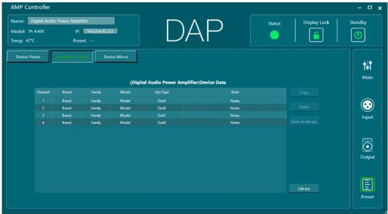Select the OutD cell in channel 4

(x=162, y=123)
